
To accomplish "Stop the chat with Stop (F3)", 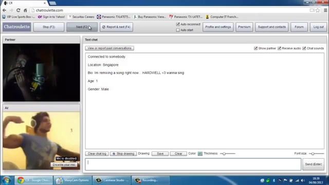I will 49,27.
